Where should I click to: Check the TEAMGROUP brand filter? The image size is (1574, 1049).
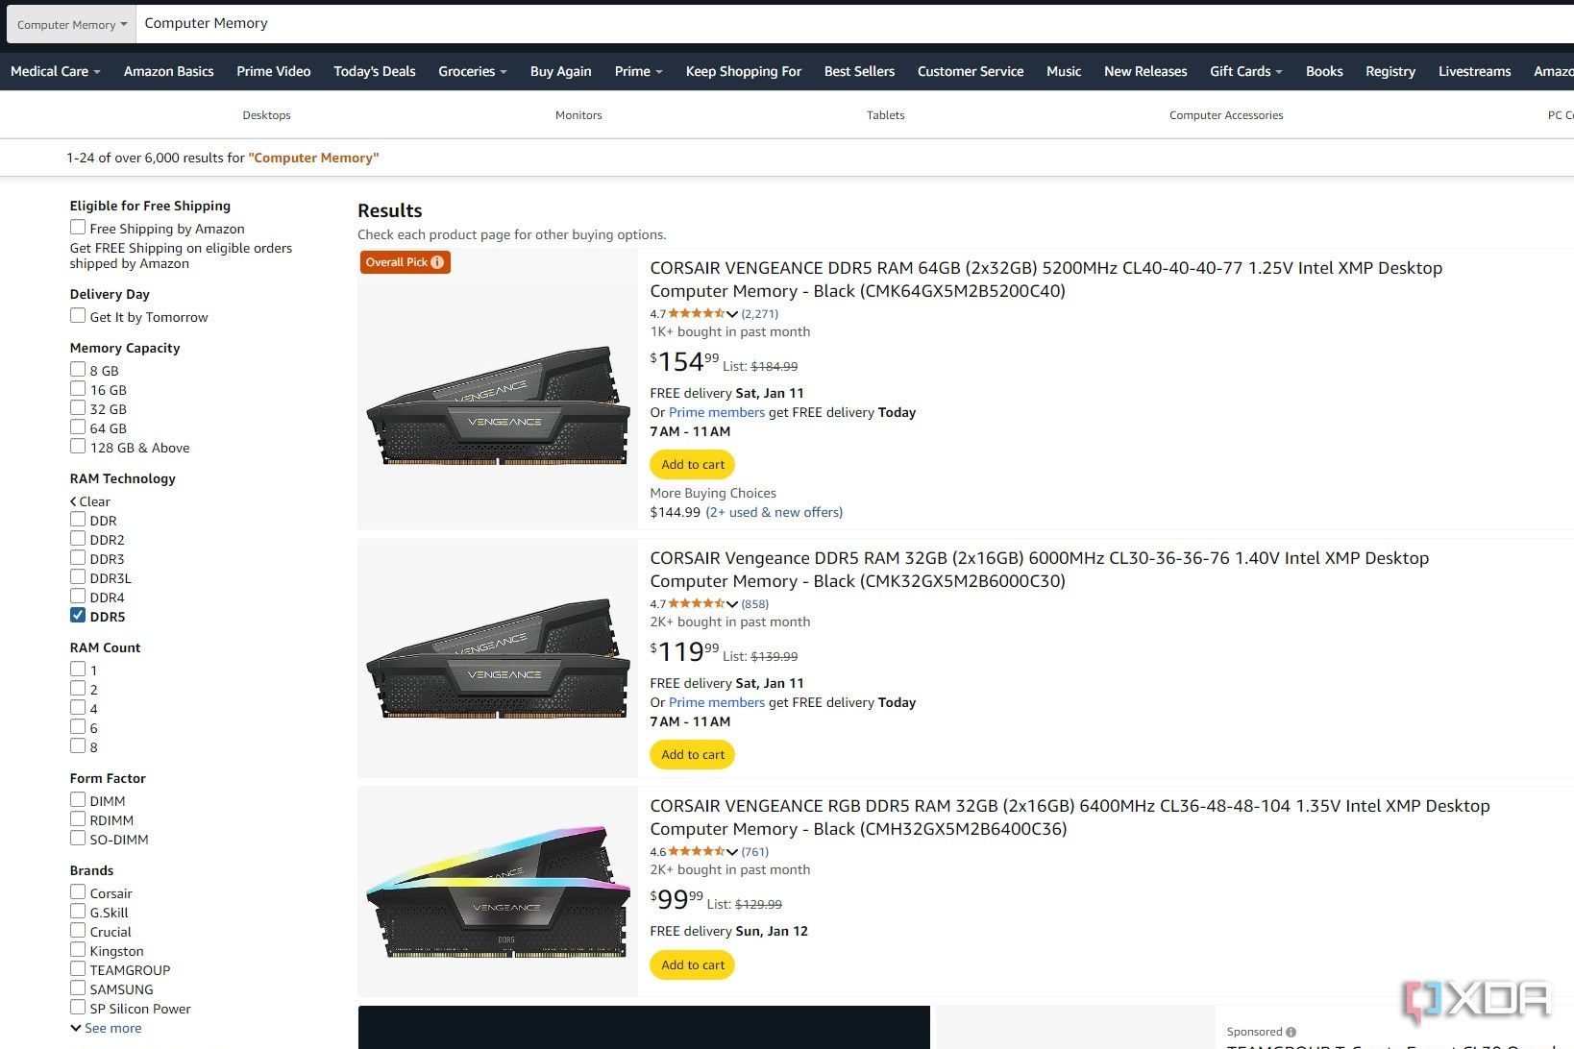(78, 969)
